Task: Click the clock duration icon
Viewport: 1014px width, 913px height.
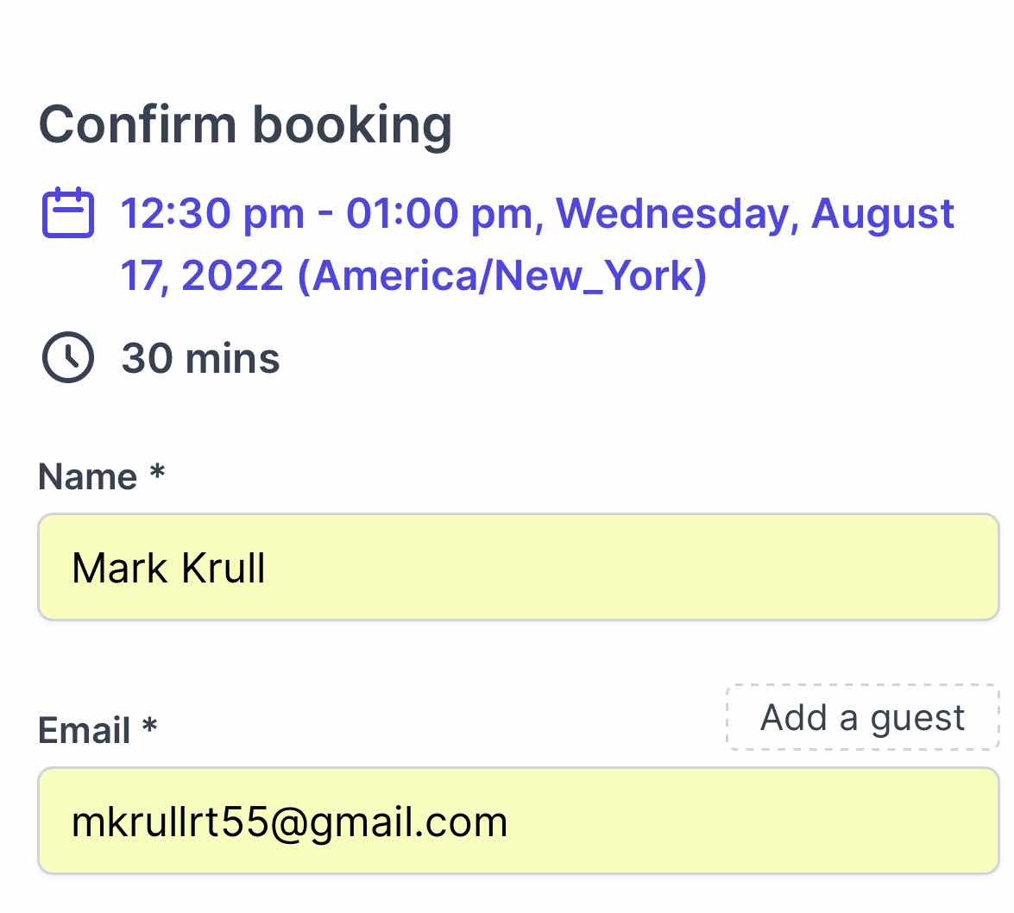Action: (x=68, y=357)
